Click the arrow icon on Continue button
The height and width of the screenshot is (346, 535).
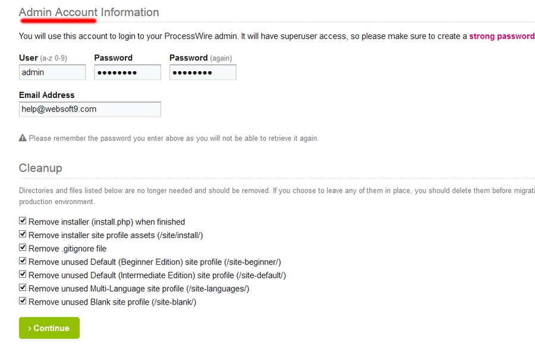pos(30,328)
